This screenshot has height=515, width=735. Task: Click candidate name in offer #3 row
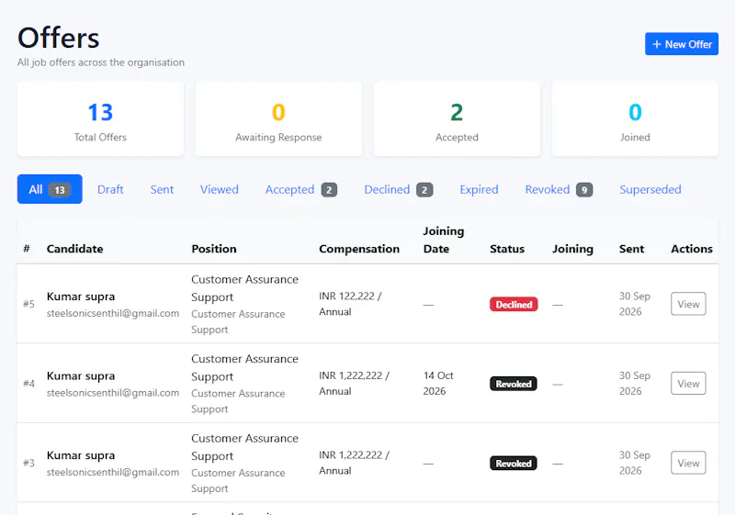(x=81, y=455)
